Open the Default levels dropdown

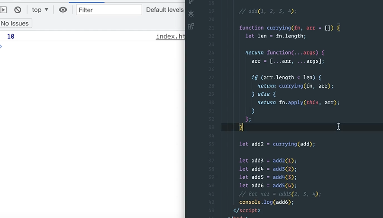pyautogui.click(x=165, y=10)
